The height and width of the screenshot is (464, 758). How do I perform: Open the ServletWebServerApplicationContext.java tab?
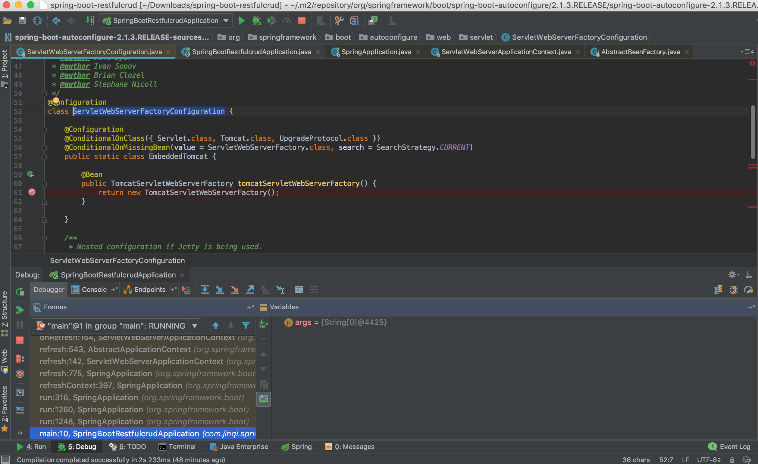tap(506, 52)
